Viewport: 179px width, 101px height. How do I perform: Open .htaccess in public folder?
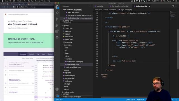[x=69, y=28]
